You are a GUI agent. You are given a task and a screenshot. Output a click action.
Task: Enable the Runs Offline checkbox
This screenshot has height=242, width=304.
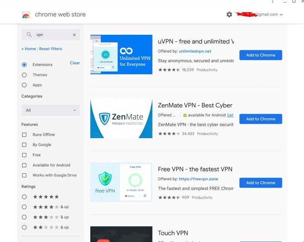24,135
